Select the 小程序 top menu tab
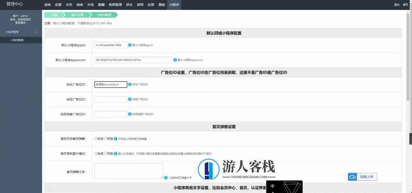 (x=174, y=5)
